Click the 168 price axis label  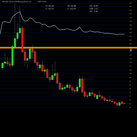pos(130,25)
